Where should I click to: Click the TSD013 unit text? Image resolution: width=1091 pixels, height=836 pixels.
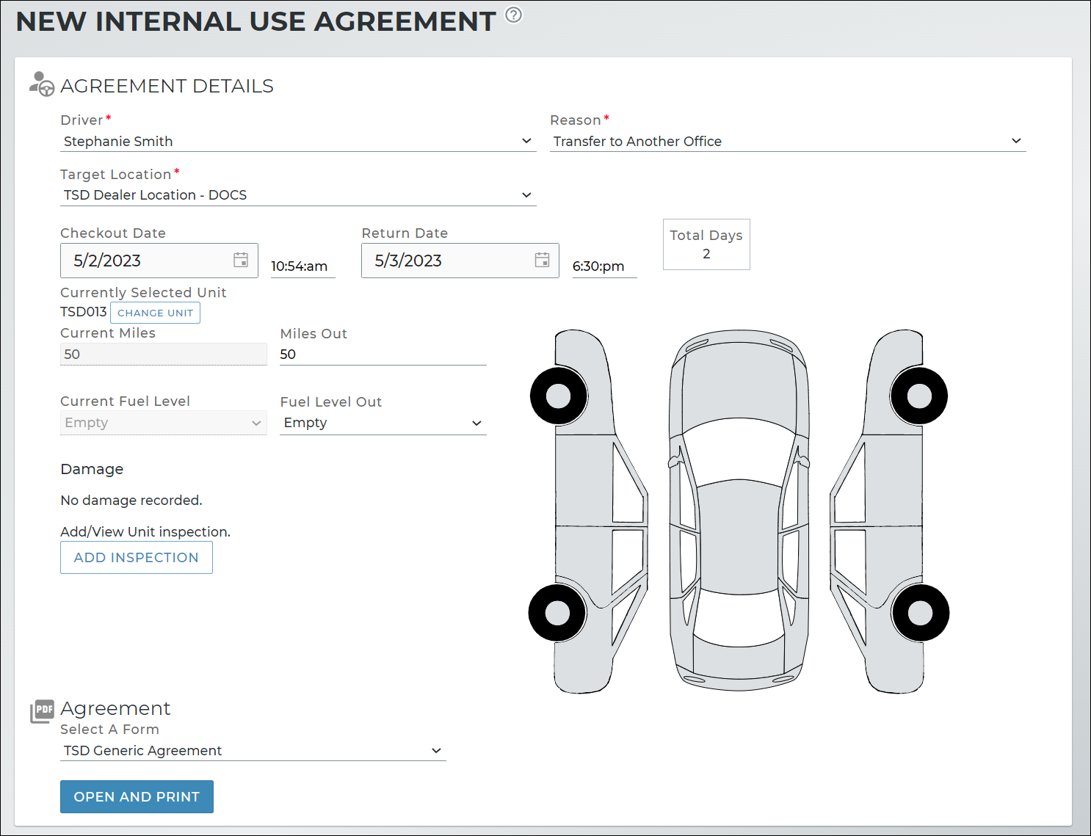pyautogui.click(x=84, y=312)
